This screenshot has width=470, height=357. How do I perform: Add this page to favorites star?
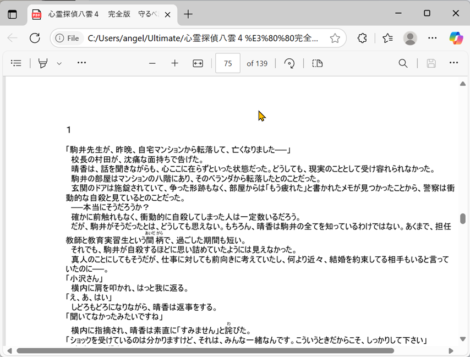(335, 39)
